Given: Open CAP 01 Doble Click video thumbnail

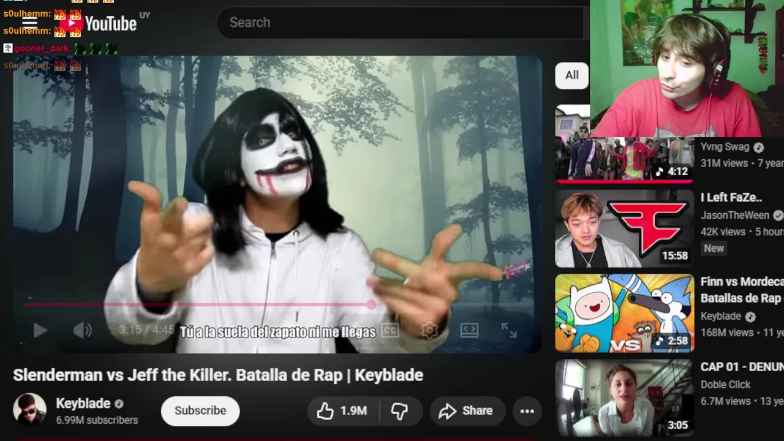Looking at the screenshot, I should click(624, 398).
